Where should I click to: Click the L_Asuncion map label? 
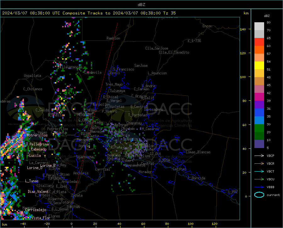157,73
